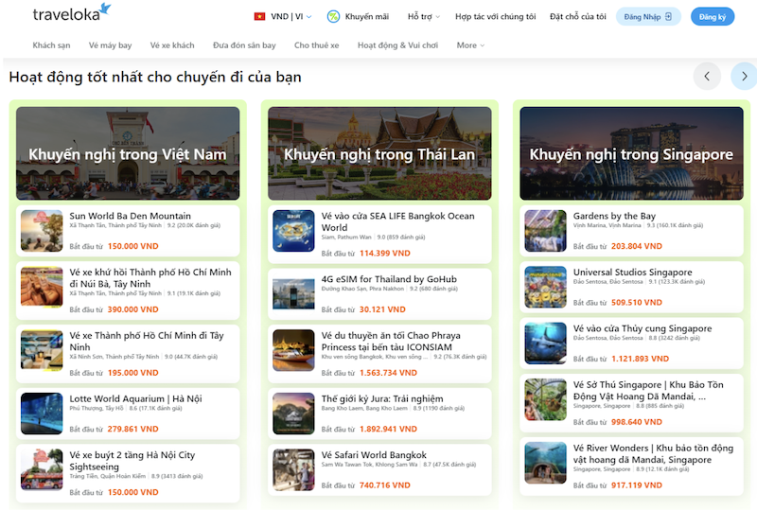Viewport: 757px width, 511px height.
Task: Select the Vé xe khách tab
Action: (172, 44)
